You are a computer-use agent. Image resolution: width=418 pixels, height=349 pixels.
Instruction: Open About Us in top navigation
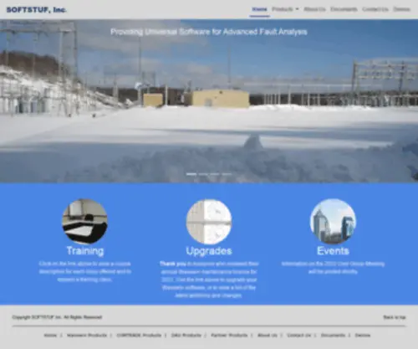[x=314, y=9]
